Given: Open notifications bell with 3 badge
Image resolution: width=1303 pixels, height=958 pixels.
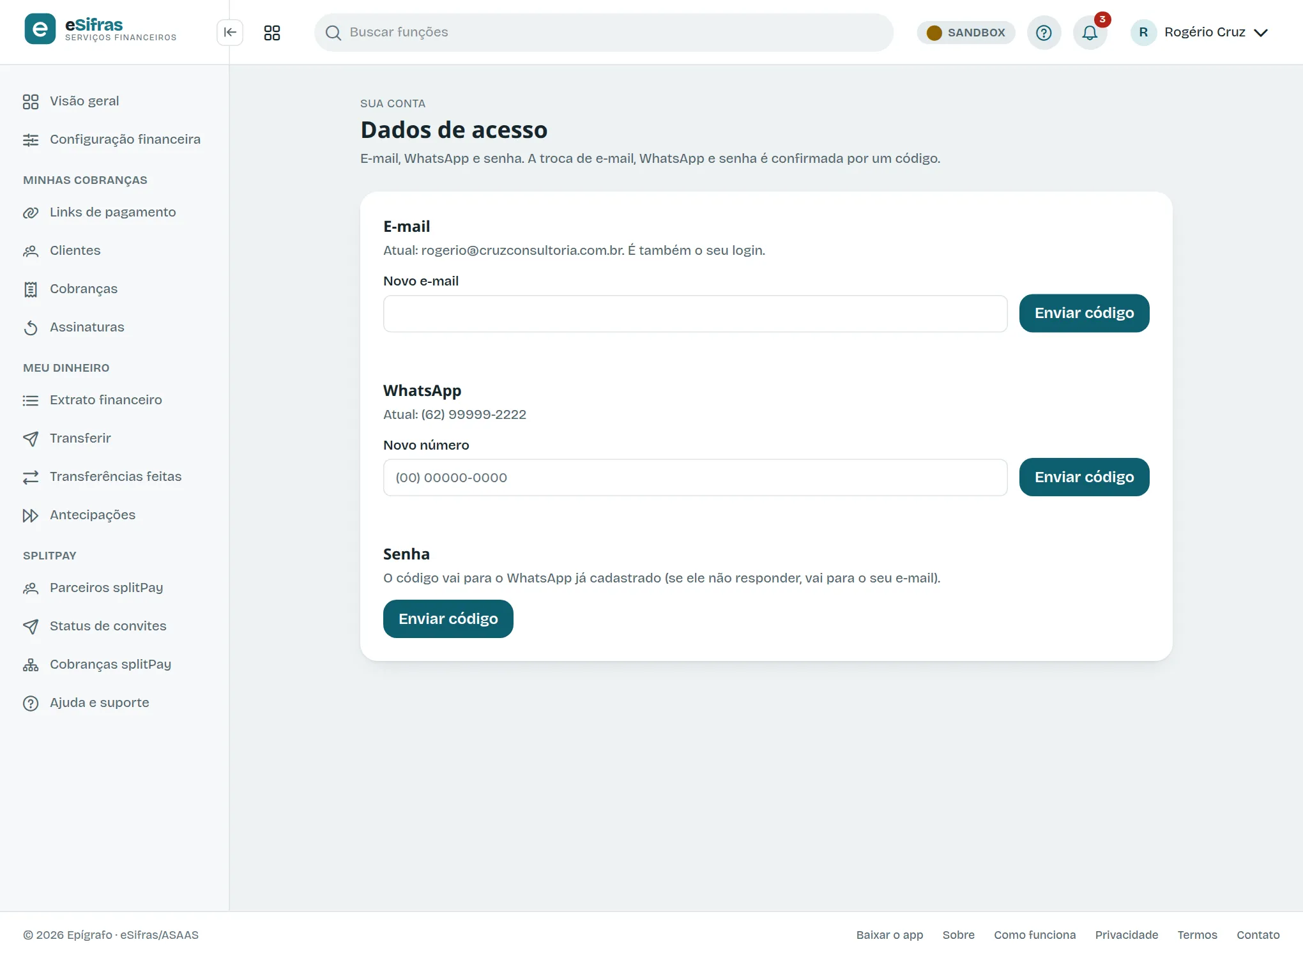Looking at the screenshot, I should (1090, 33).
